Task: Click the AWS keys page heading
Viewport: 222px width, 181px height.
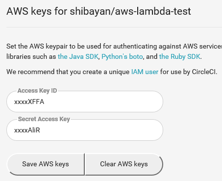Action: tap(99, 11)
